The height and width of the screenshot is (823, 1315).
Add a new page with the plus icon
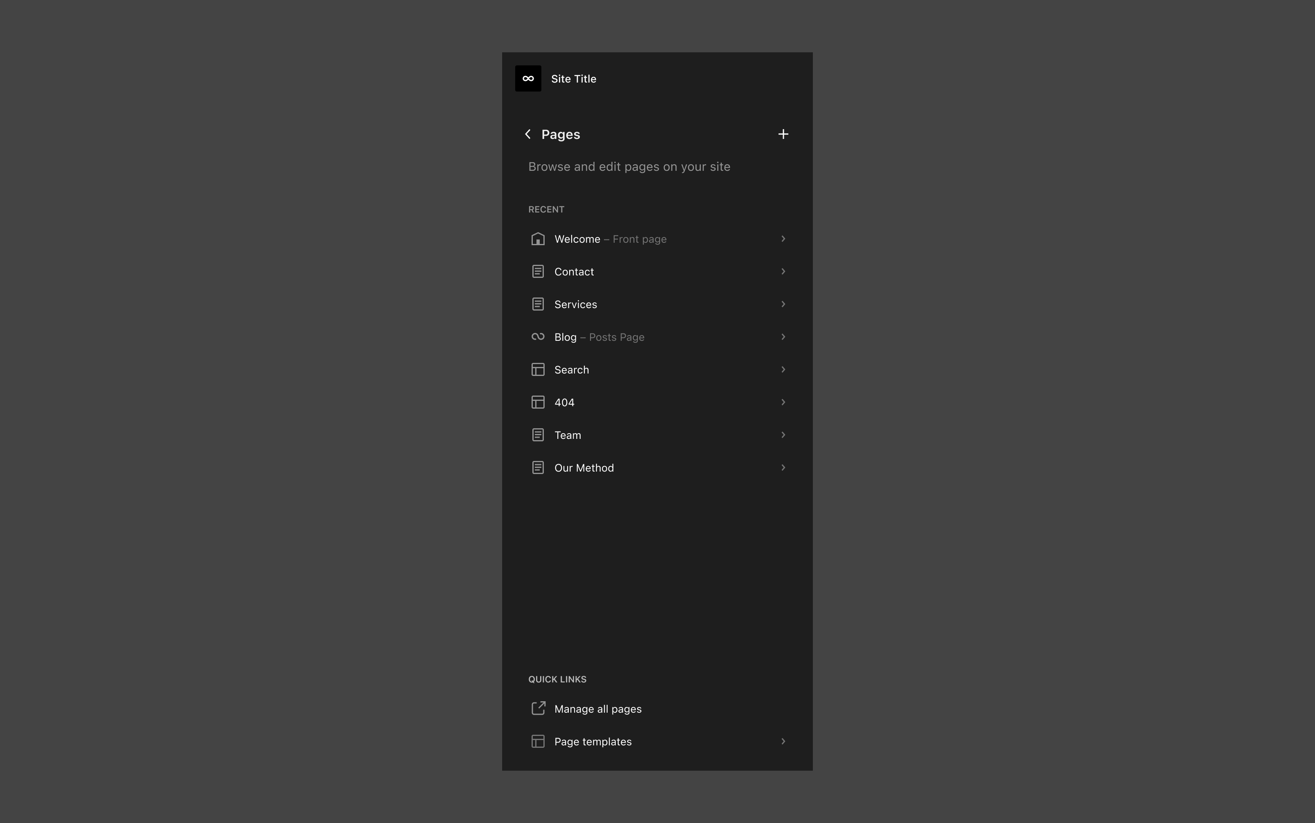783,133
